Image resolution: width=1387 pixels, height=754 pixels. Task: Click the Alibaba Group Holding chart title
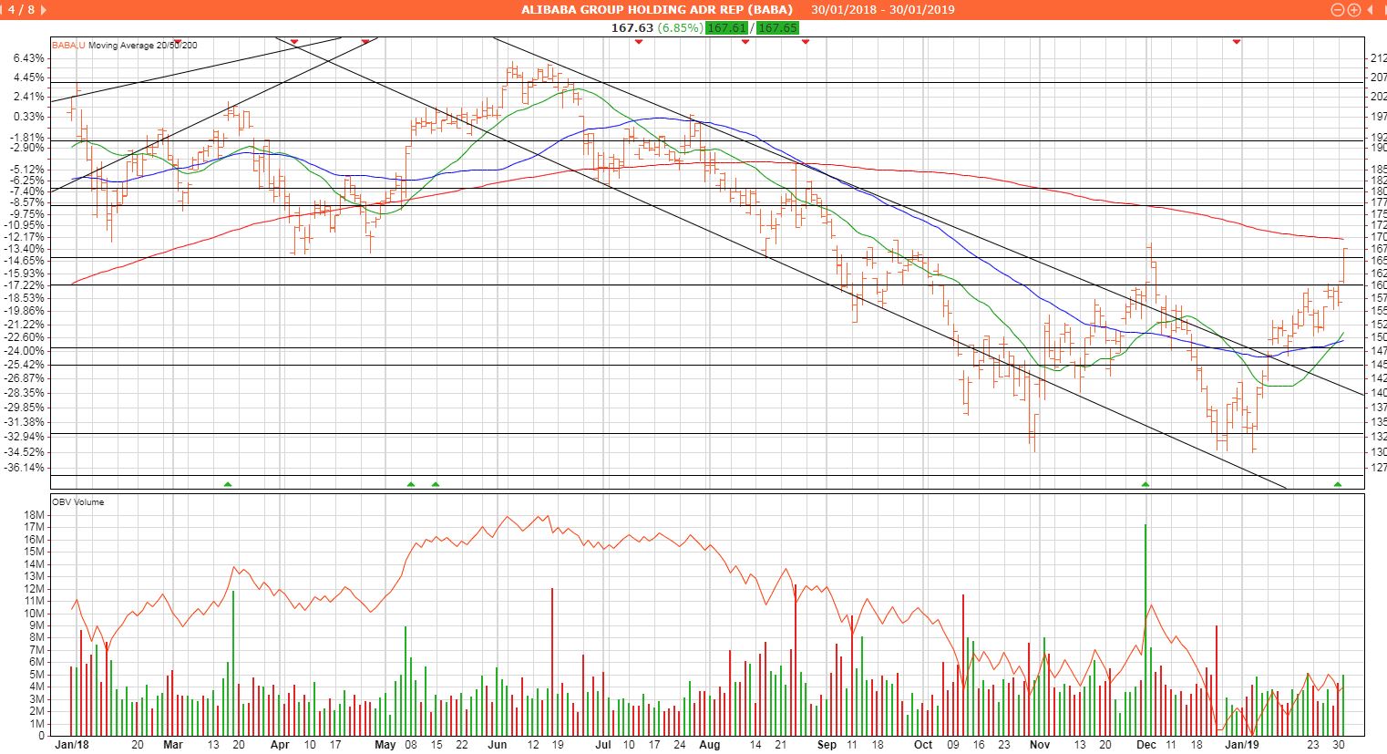(x=656, y=10)
